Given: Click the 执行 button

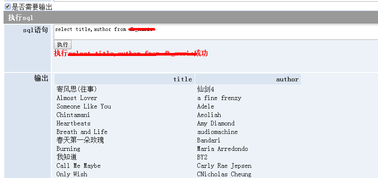Looking at the screenshot, I should (x=63, y=44).
